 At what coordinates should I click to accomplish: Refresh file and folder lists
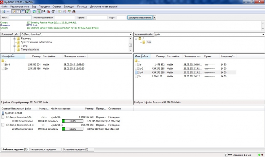pyautogui.click(x=34, y=11)
